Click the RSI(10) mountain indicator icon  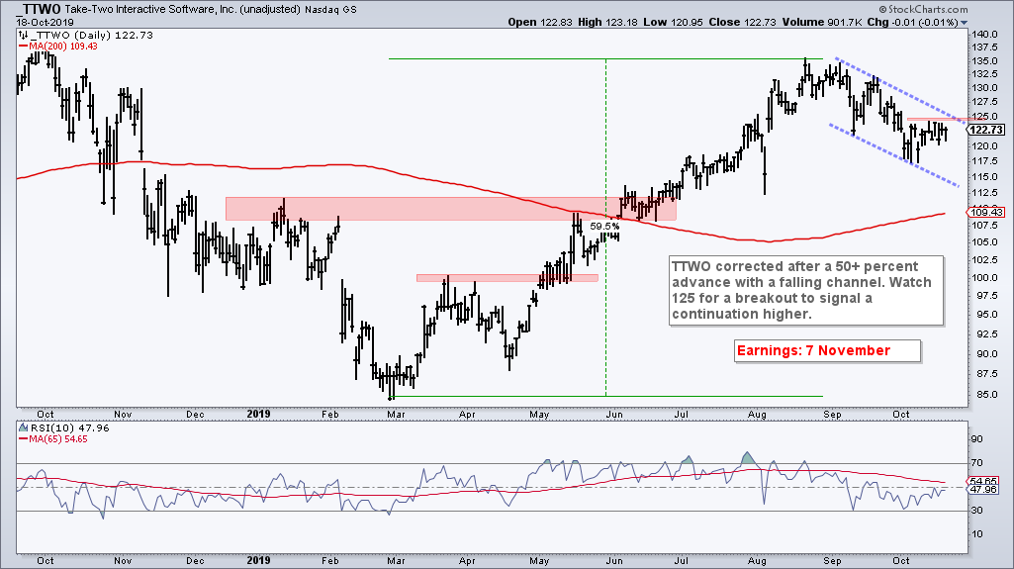pos(24,427)
